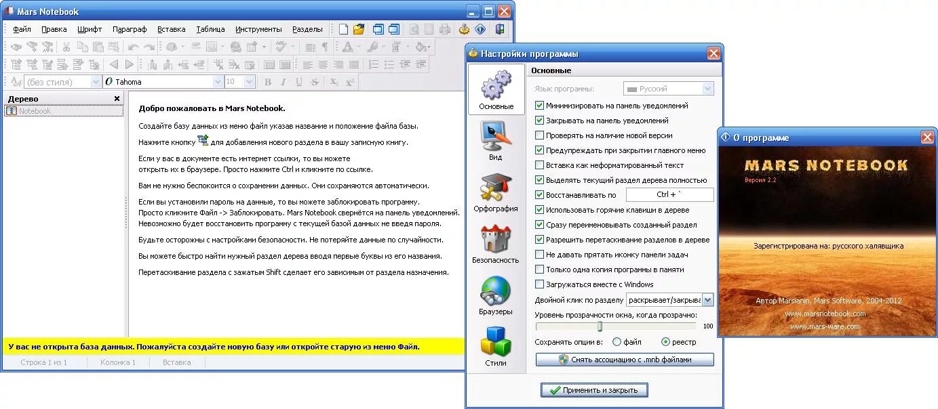Click the Bold B formatting icon
This screenshot has height=409, width=938.
click(x=267, y=82)
